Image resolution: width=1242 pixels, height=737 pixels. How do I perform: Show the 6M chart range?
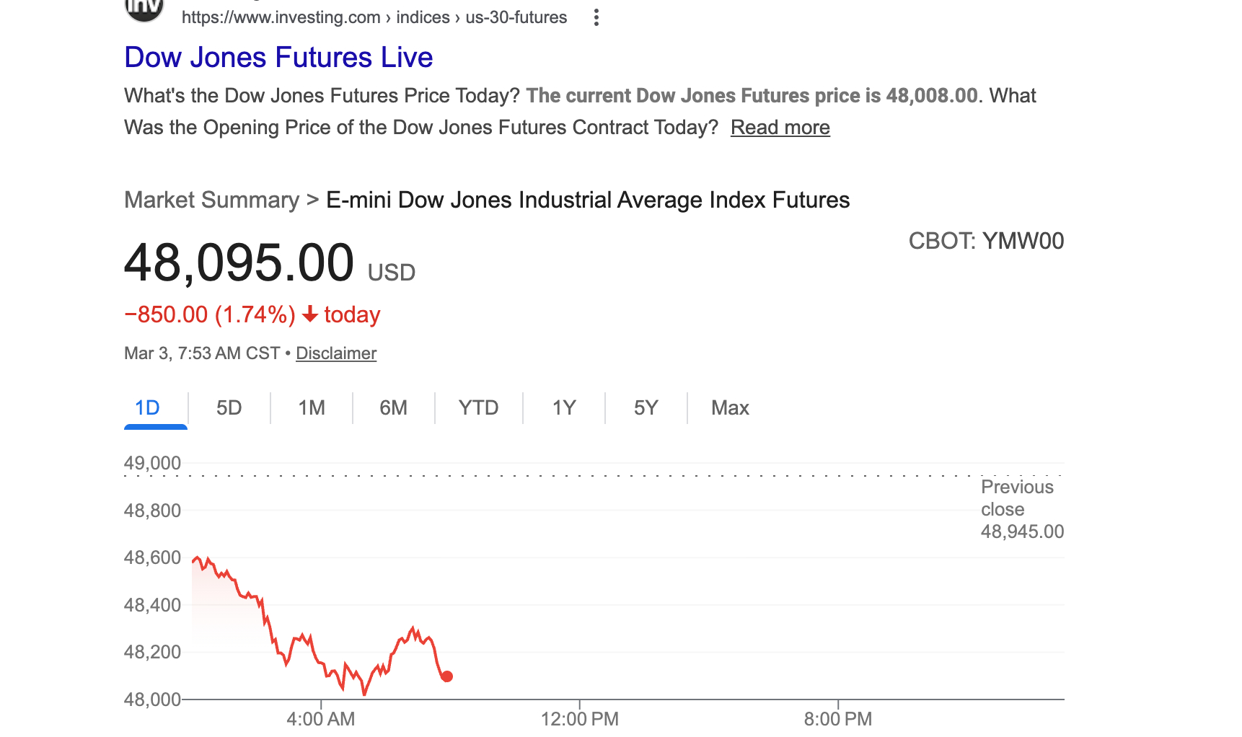click(393, 408)
